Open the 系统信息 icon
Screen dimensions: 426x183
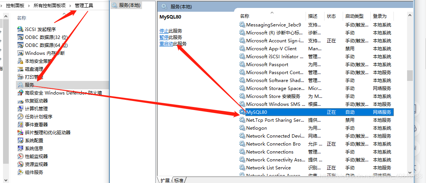click(x=20, y=149)
